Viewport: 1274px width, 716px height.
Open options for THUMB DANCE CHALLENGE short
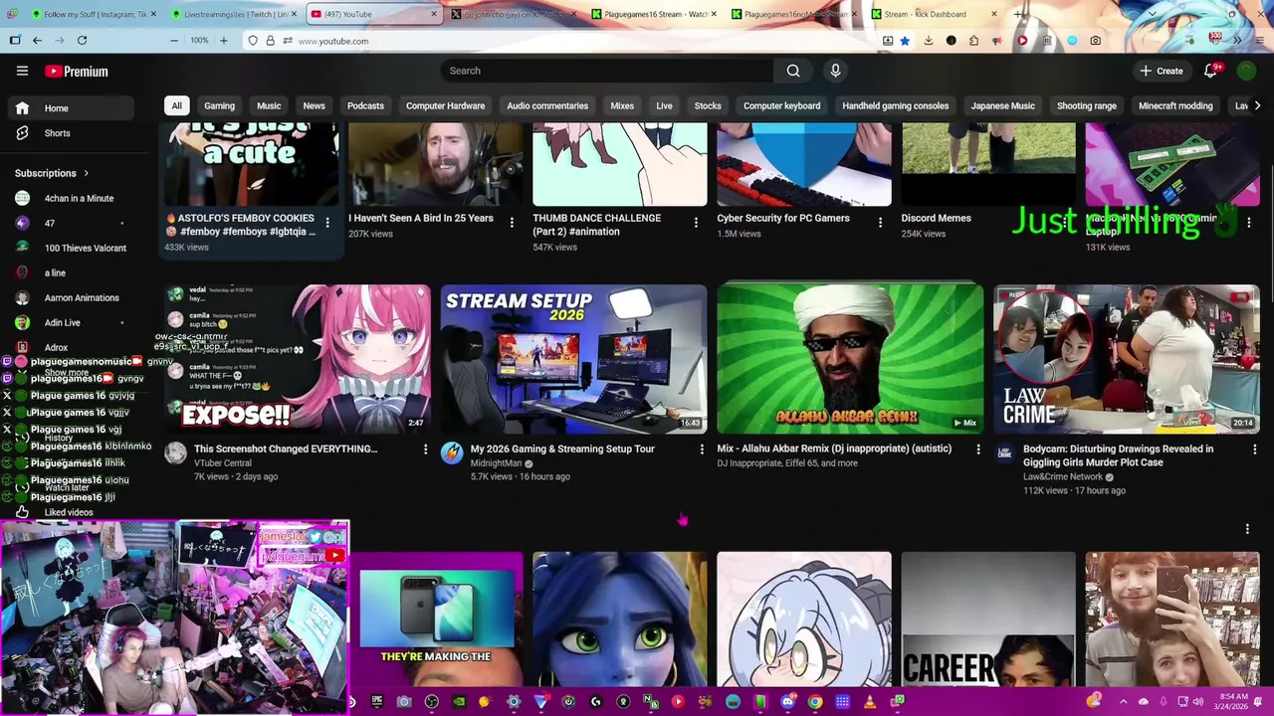(x=696, y=223)
